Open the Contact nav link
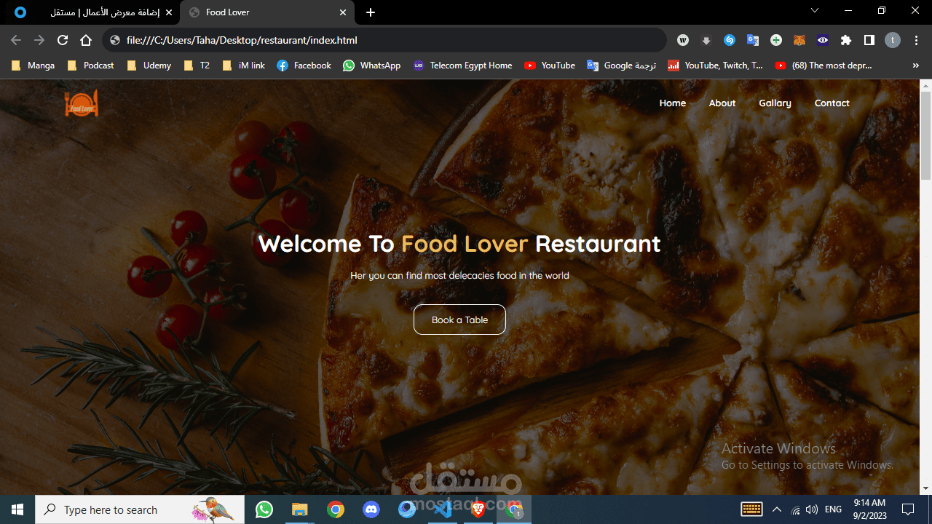 point(832,103)
